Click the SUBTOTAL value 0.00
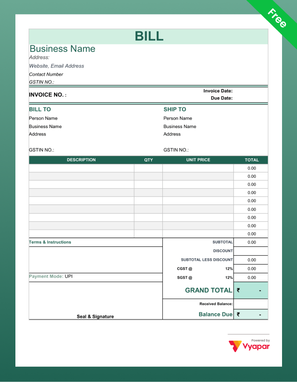Screen dimensions: 297x382 (251, 242)
